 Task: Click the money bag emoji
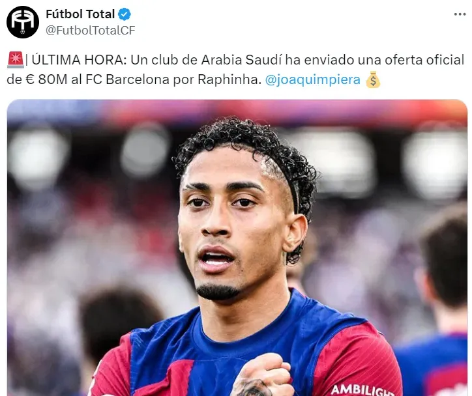[373, 79]
